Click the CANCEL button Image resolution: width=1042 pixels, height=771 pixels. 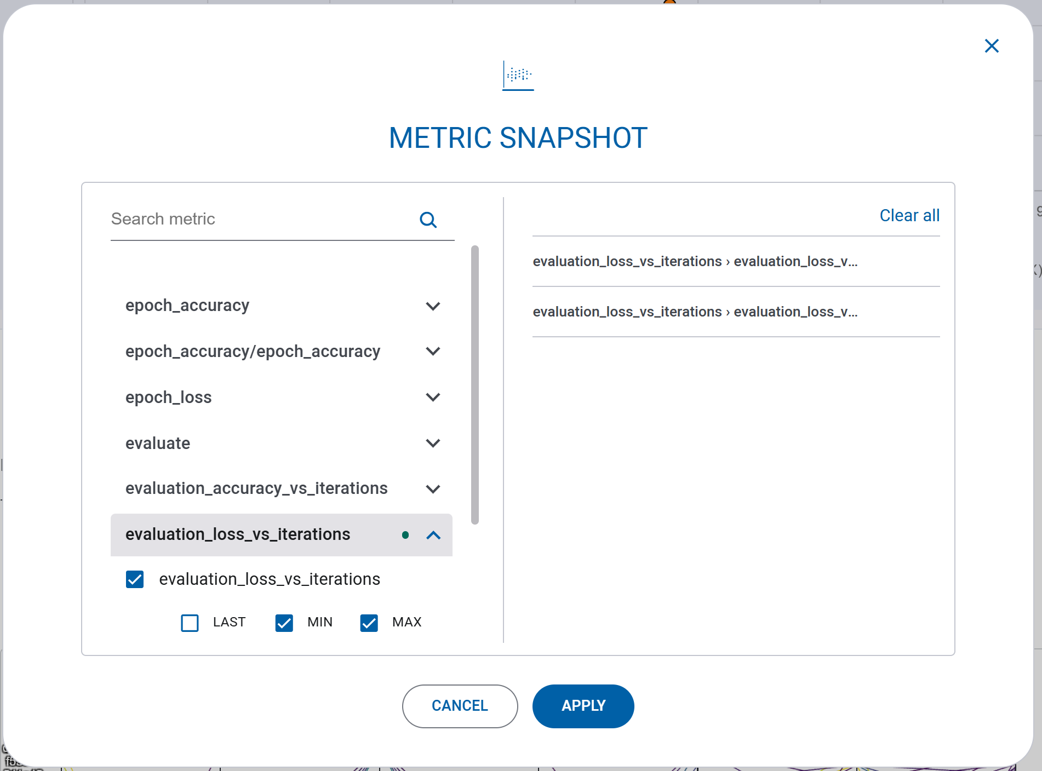[x=460, y=706]
